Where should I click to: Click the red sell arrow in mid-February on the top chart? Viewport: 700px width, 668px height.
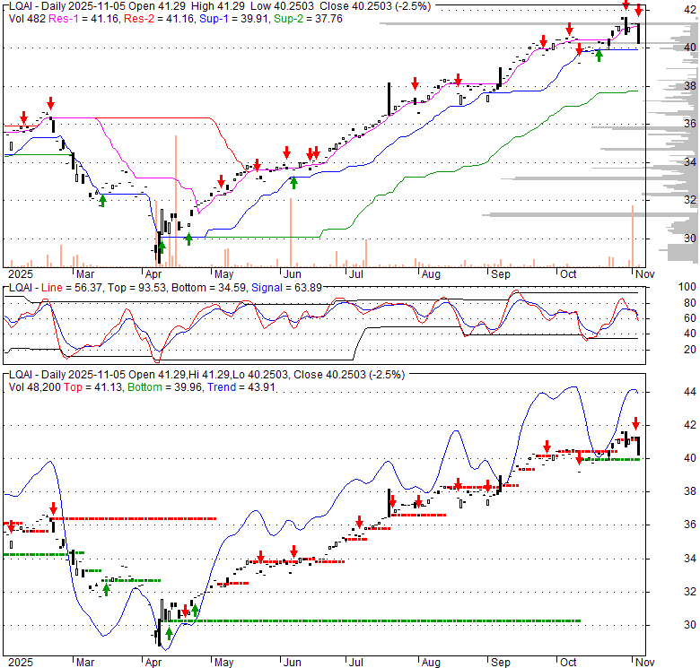click(50, 103)
